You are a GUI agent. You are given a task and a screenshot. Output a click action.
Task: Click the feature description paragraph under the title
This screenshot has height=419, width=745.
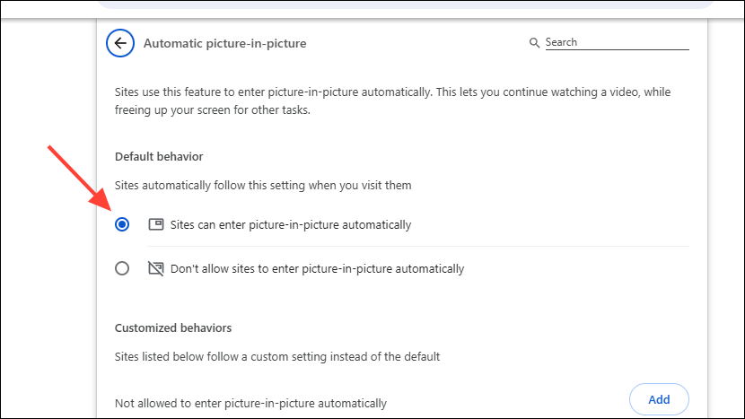pyautogui.click(x=392, y=101)
